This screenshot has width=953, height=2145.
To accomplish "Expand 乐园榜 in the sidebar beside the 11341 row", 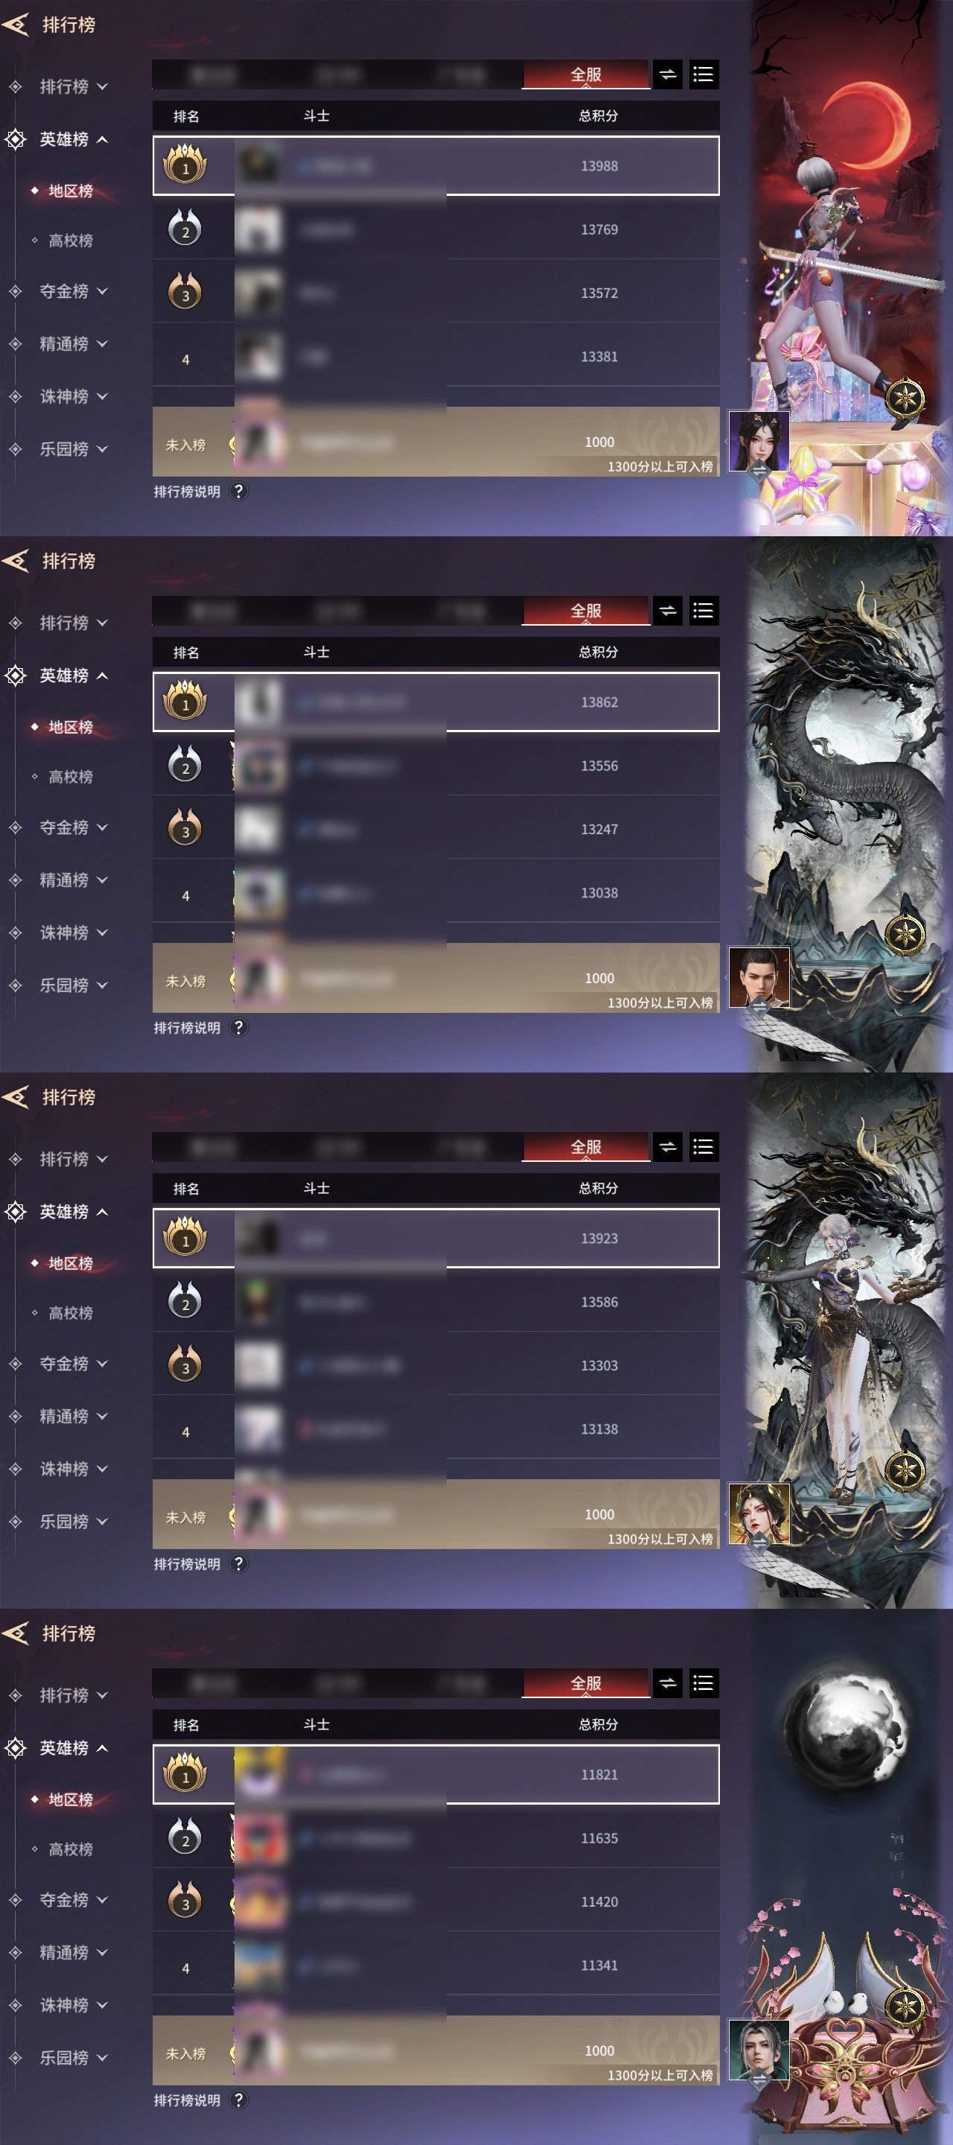I will (x=73, y=2058).
